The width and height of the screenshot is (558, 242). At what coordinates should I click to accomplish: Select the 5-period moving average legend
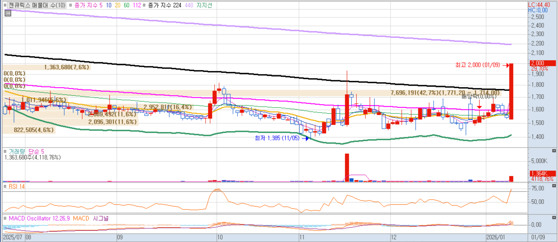[88, 5]
